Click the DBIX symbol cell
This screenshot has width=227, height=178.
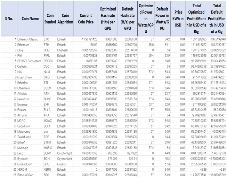tap(50, 126)
